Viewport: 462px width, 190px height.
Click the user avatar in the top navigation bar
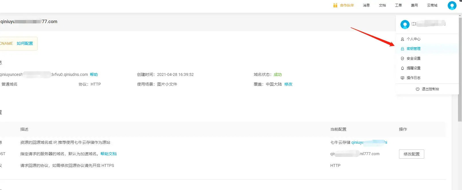click(x=452, y=5)
